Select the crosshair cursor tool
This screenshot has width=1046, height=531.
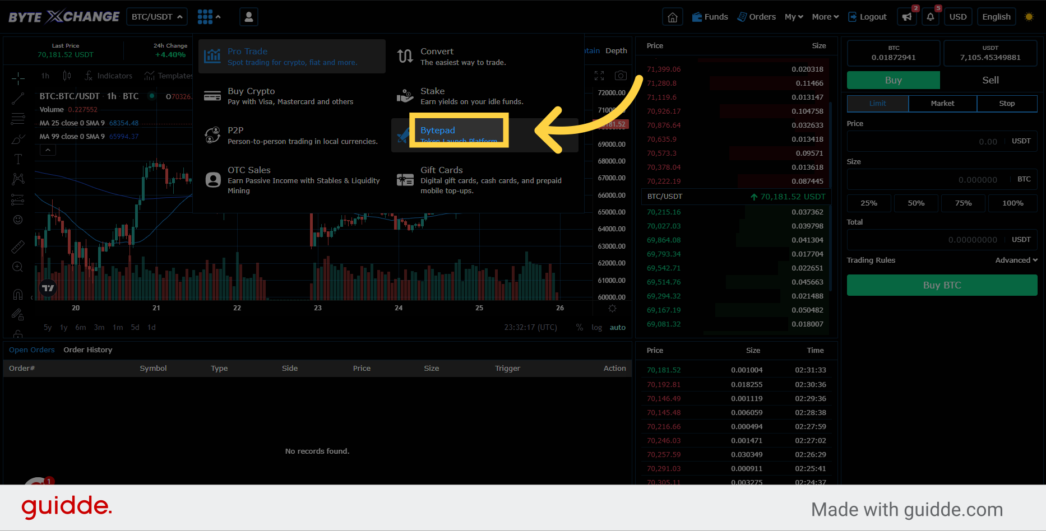coord(18,78)
